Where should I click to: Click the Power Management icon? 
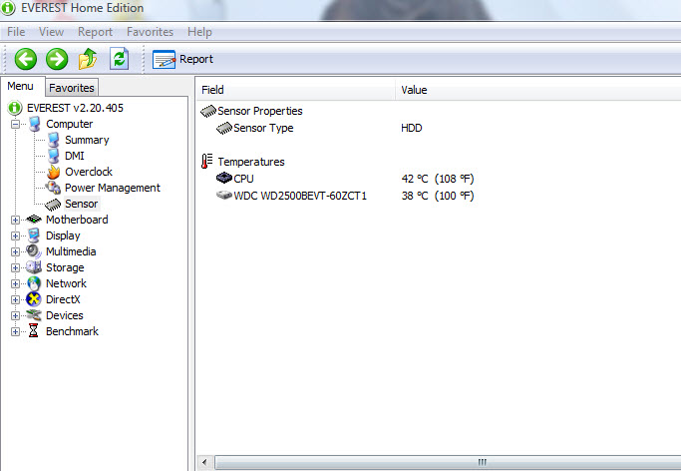53,188
